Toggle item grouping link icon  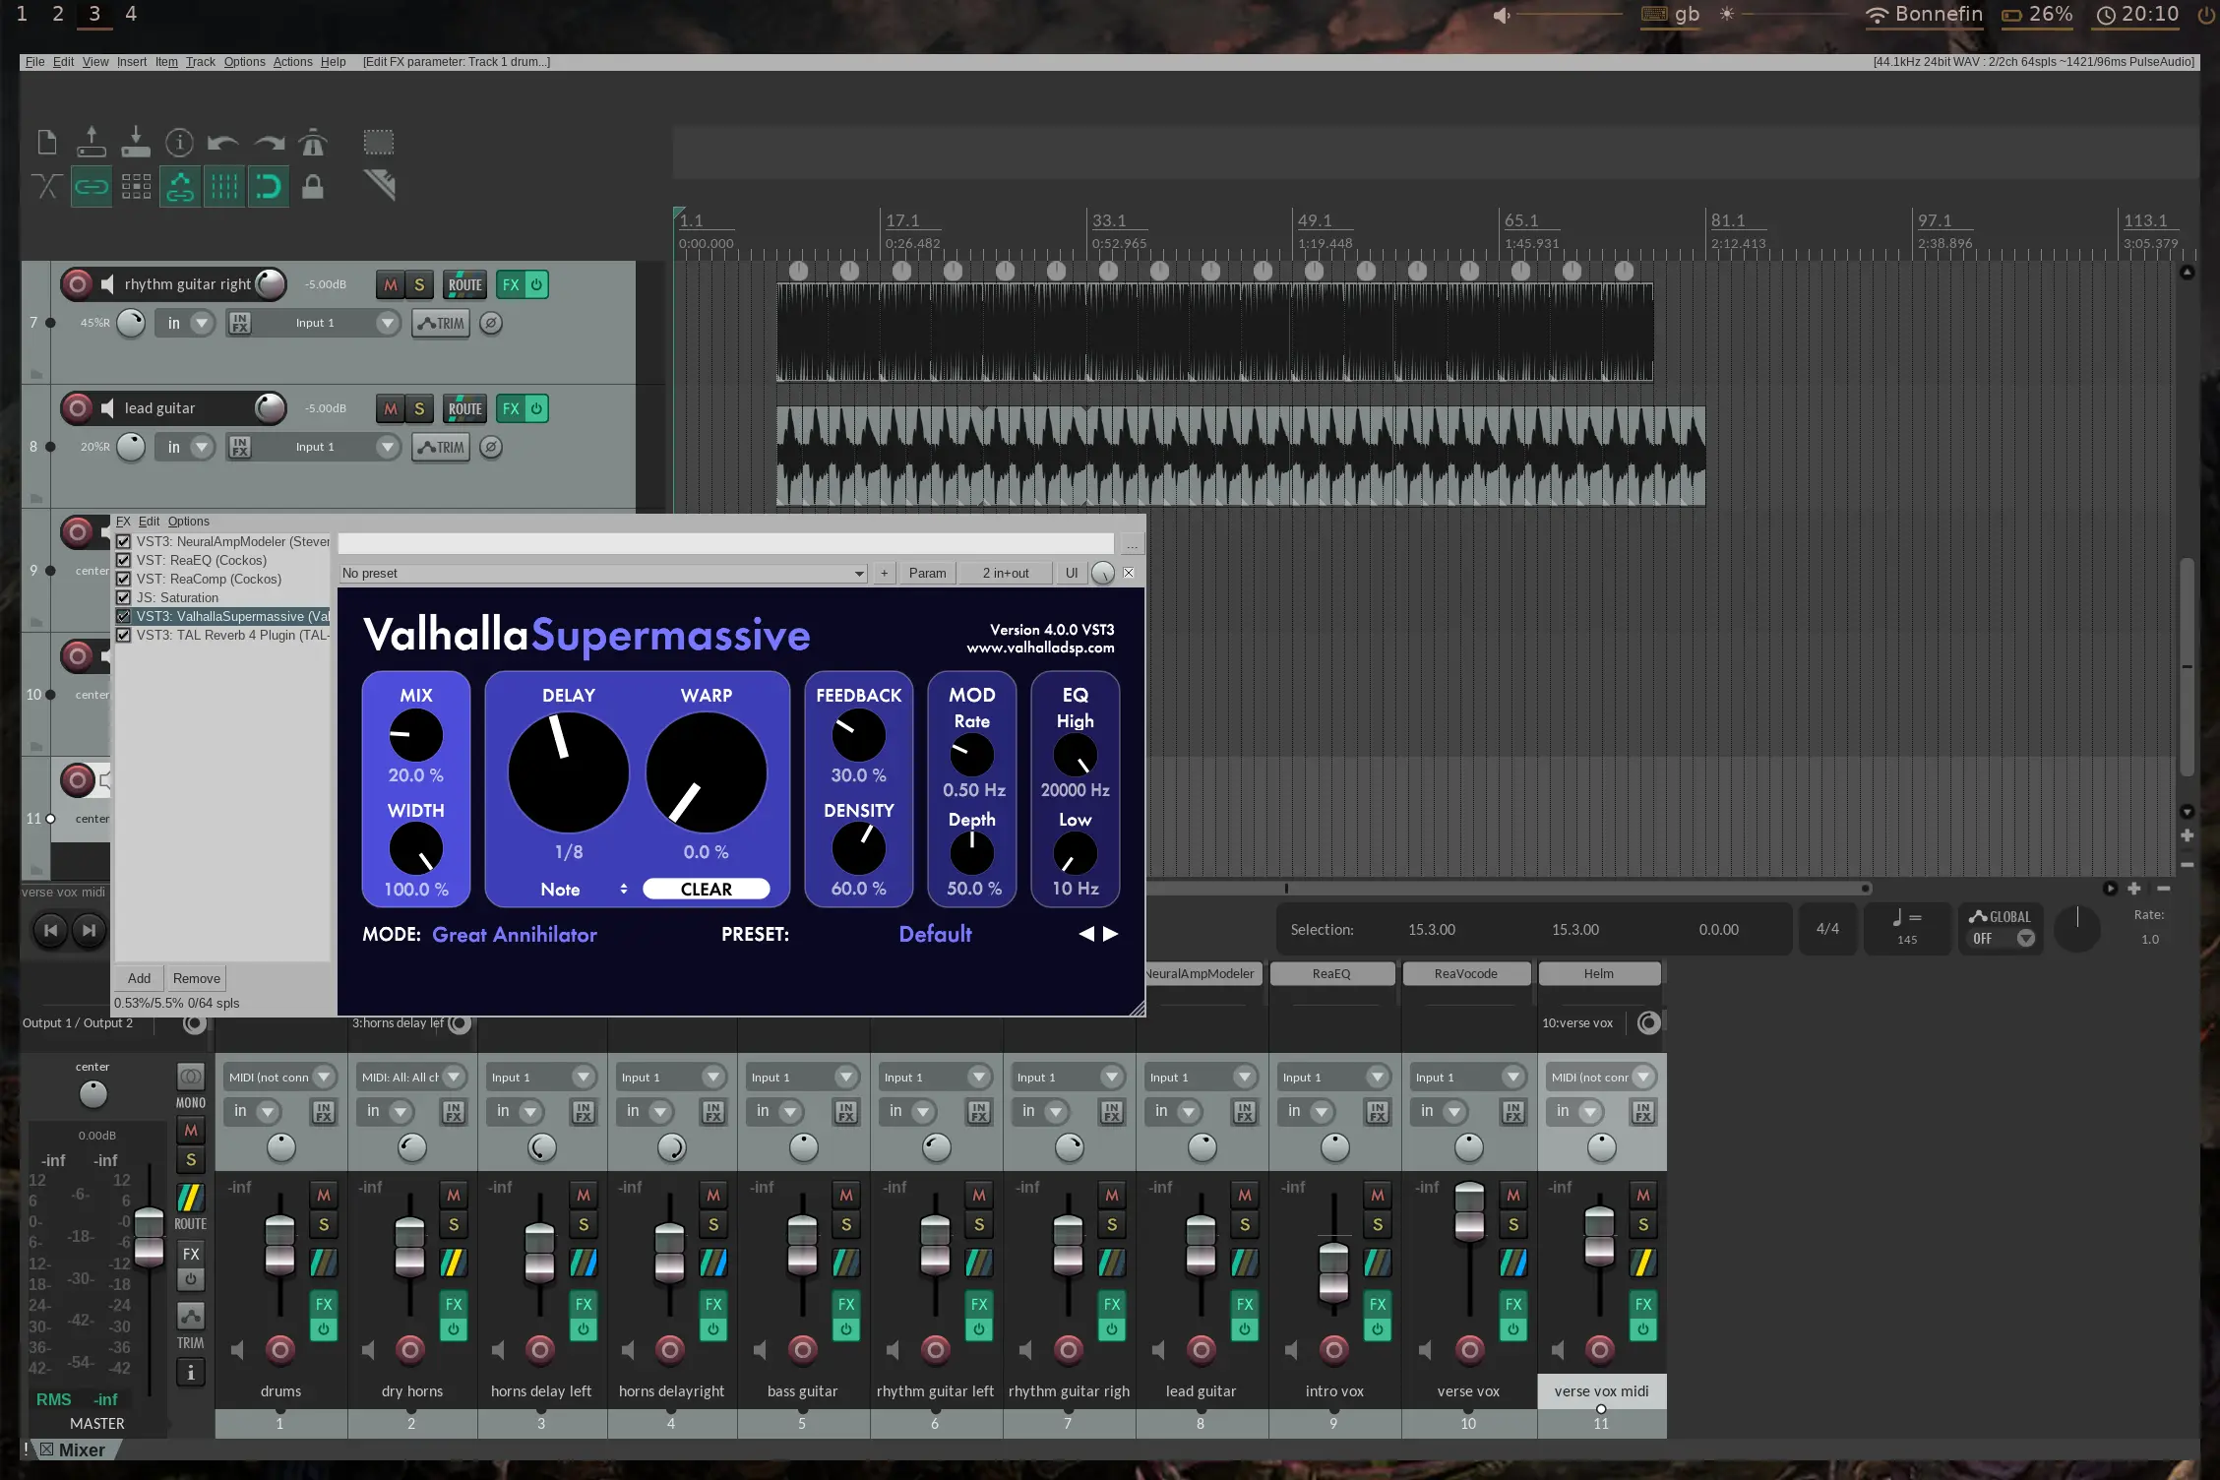[92, 186]
